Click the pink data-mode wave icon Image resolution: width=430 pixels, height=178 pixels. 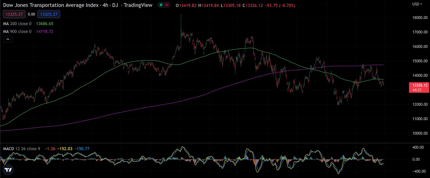click(167, 5)
